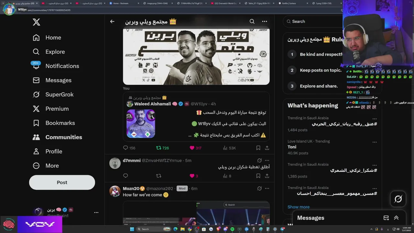Open Mozn20 username link
This screenshot has height=233, width=414.
pyautogui.click(x=134, y=188)
